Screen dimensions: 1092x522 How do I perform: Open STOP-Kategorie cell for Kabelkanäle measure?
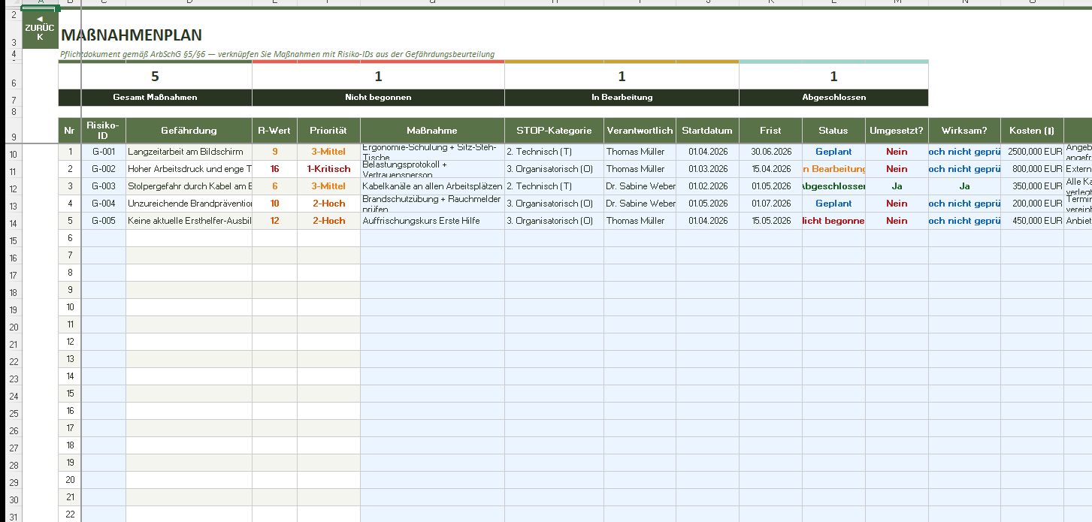[x=554, y=186]
